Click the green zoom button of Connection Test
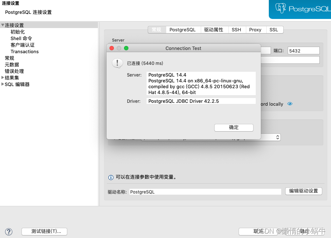331x238 pixels. (x=126, y=48)
